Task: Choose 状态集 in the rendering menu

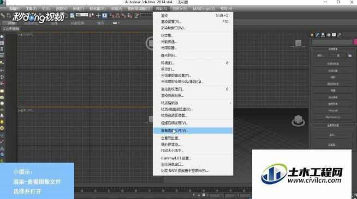Action: [193, 35]
